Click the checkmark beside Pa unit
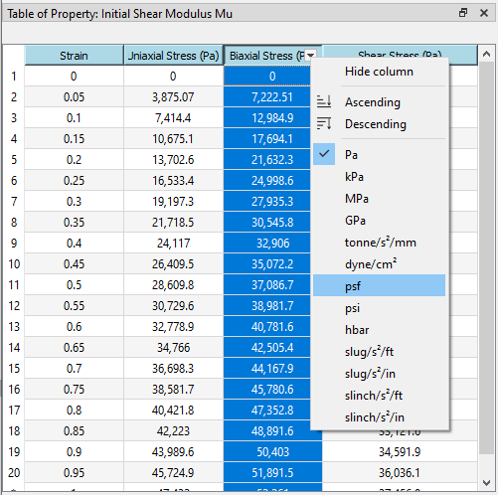 324,154
